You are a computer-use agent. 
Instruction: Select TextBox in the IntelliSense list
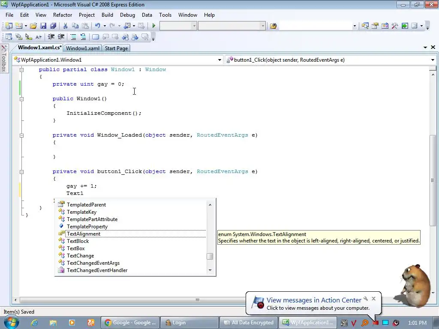coord(75,248)
